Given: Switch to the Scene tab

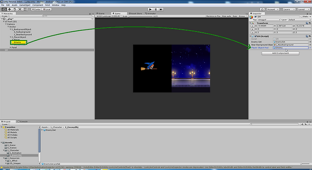Looking at the screenshot, I should (101, 13).
